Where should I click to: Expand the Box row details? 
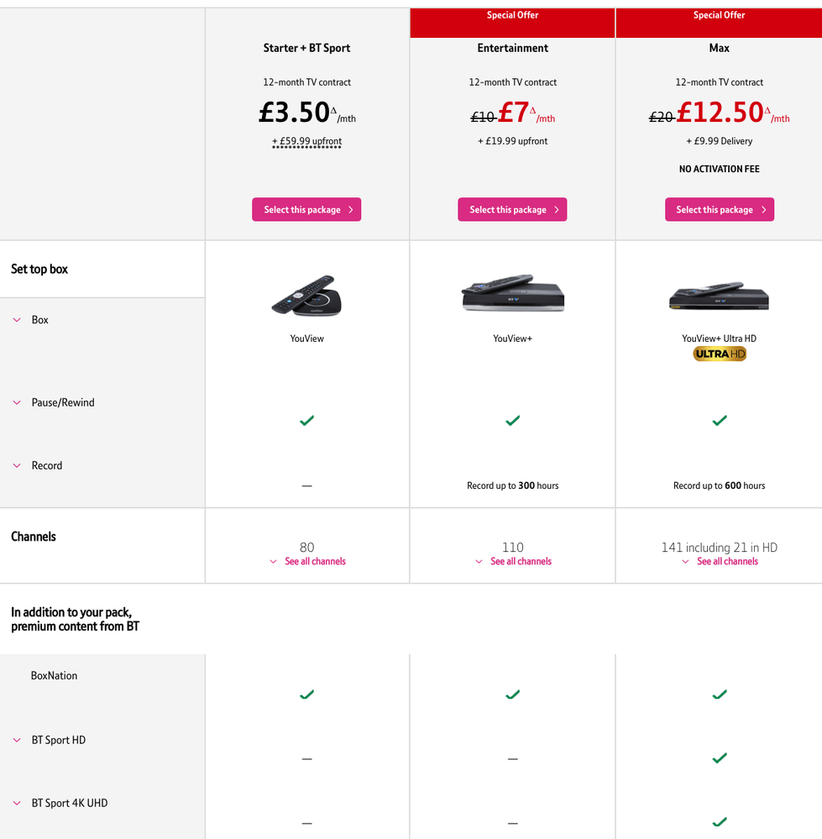[x=30, y=320]
